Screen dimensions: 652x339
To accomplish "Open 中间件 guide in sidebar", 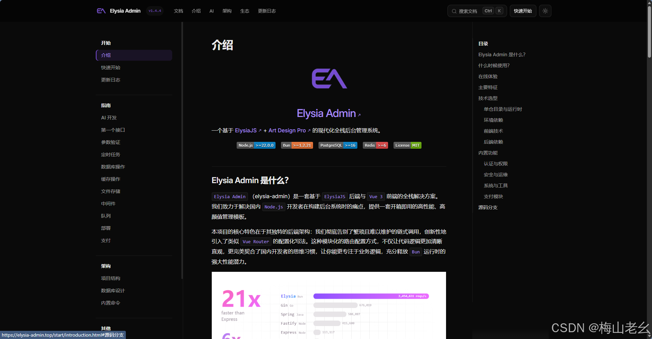I will tap(108, 204).
